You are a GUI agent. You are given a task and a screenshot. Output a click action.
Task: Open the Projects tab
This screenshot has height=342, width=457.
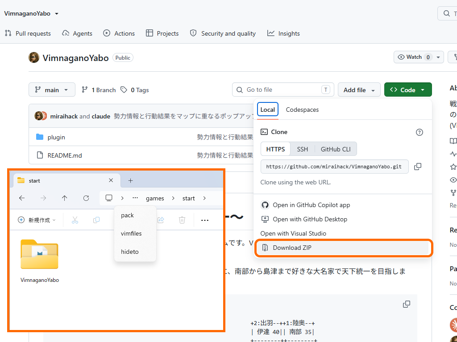[162, 33]
